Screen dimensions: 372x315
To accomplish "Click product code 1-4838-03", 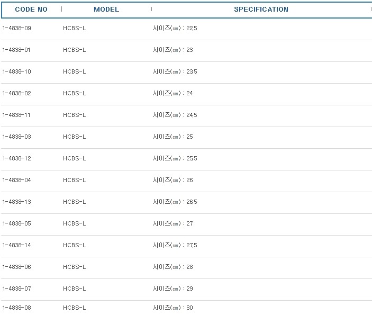I will 17,137.
